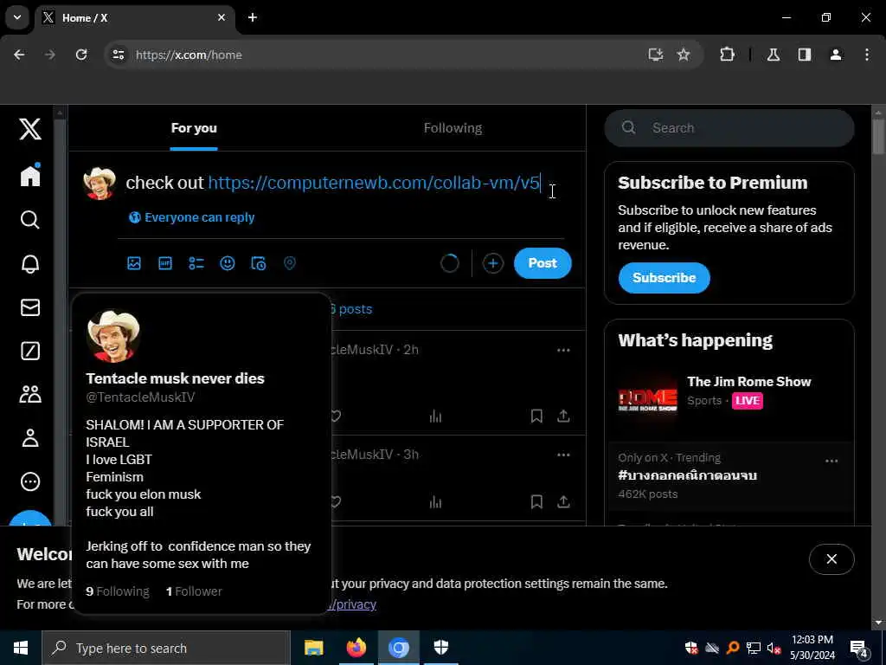Open Notifications bell icon
886x665 pixels.
coord(30,263)
